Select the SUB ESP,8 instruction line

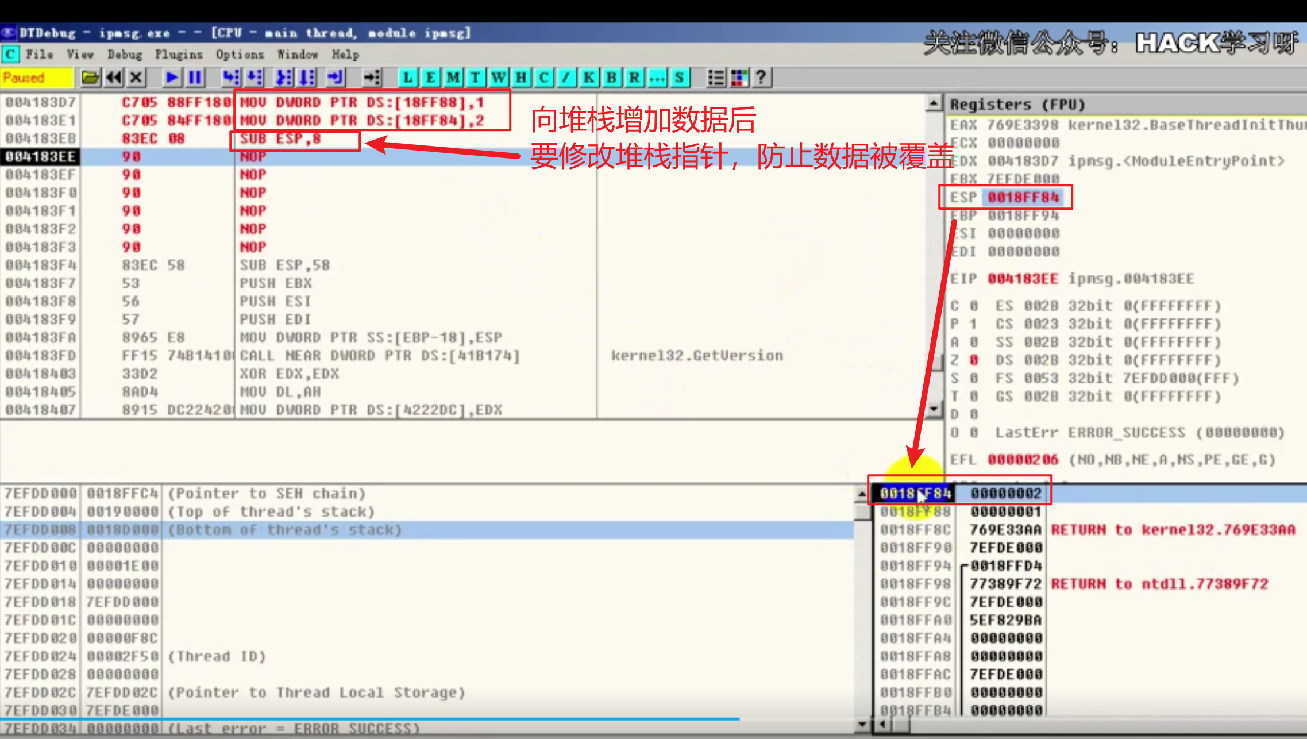pos(280,138)
